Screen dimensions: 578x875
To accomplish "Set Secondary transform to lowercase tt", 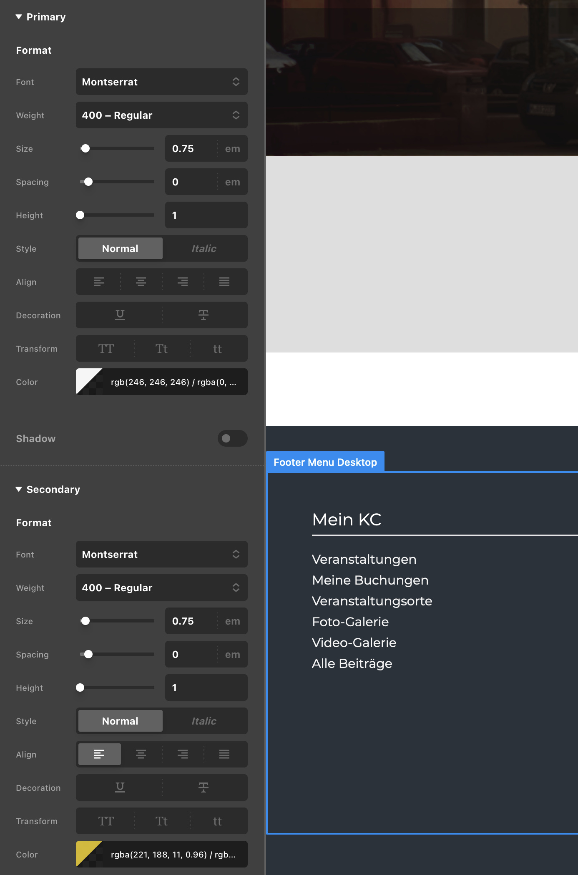I will pos(217,821).
